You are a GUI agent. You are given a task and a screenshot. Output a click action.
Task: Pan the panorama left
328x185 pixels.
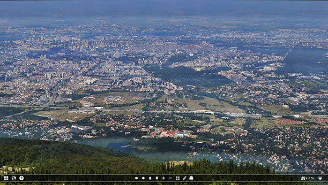(x=136, y=178)
